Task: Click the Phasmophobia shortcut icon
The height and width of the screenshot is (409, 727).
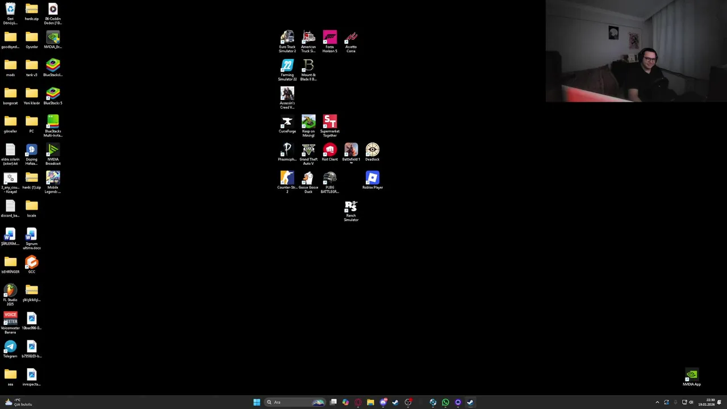Action: (x=287, y=152)
